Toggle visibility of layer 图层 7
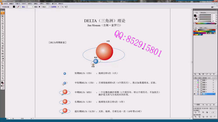 [x=195, y=80]
